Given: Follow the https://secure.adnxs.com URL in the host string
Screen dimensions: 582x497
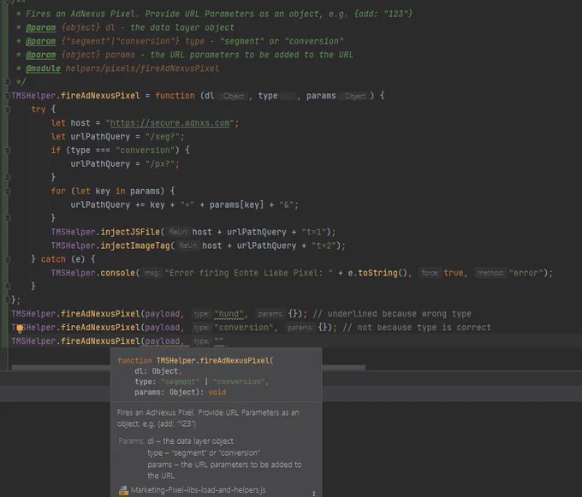Looking at the screenshot, I should point(169,123).
